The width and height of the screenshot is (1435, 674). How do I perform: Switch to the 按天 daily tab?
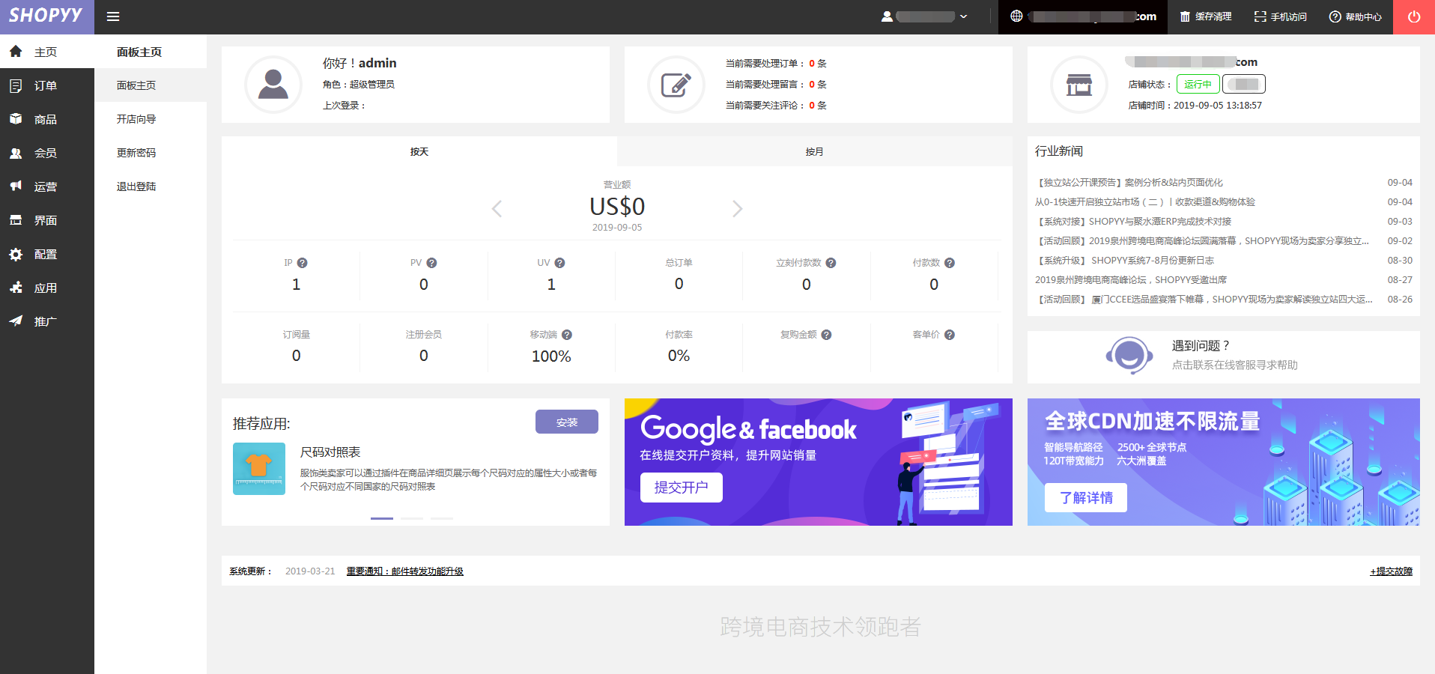[x=419, y=151]
